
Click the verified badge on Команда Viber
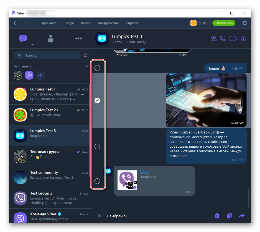point(60,214)
